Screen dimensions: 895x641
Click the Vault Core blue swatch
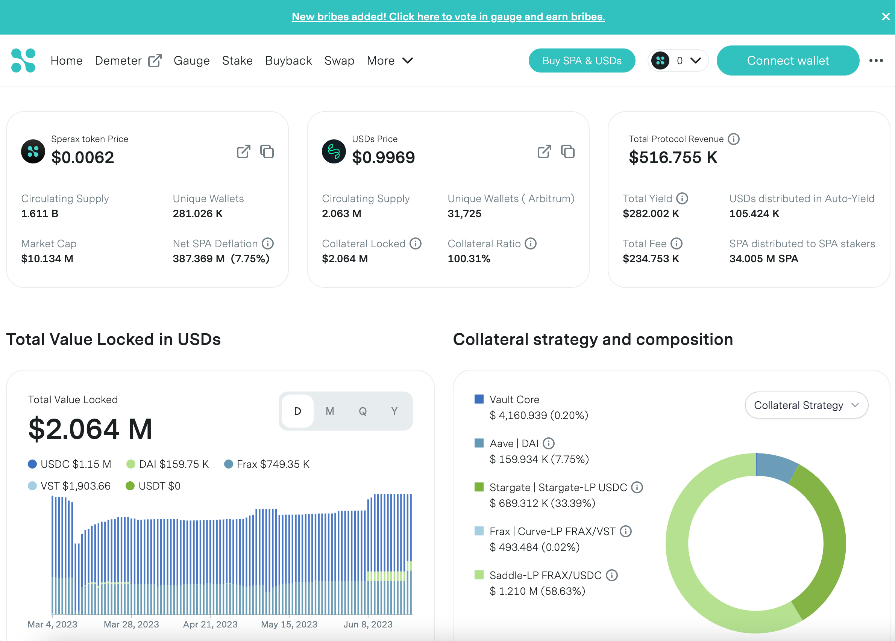click(x=479, y=399)
